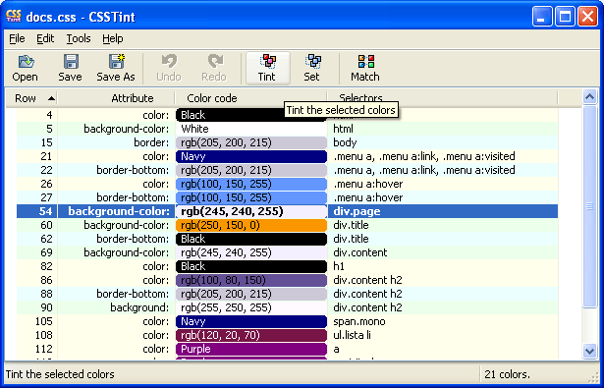Select row number 4

(x=49, y=115)
